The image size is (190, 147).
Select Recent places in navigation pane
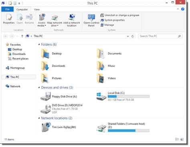tap(18, 59)
